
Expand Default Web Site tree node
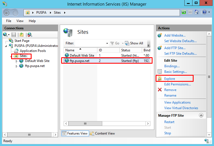[16, 61]
